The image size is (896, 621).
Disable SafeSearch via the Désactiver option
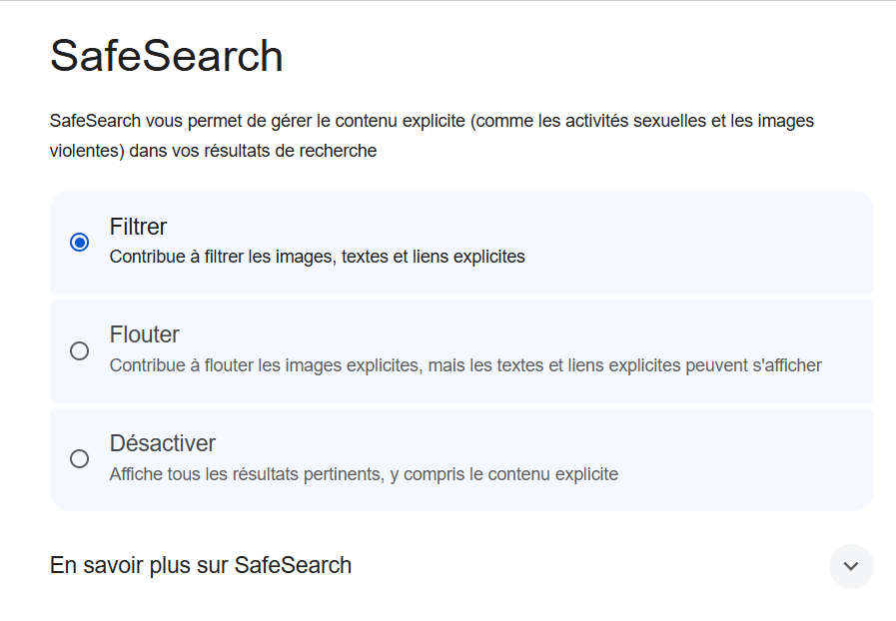tap(80, 459)
